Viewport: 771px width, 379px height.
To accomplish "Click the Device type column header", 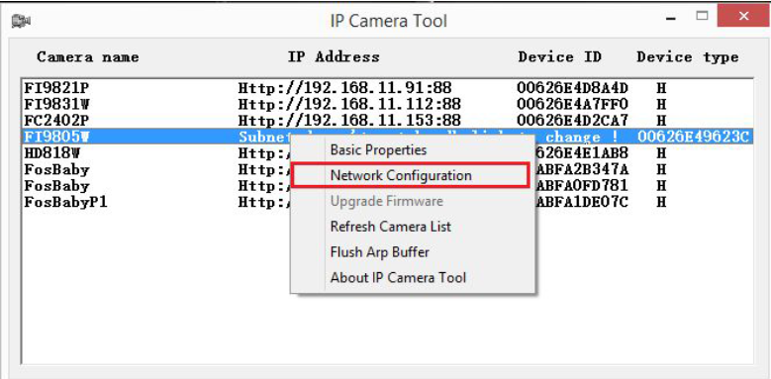I will click(x=688, y=57).
